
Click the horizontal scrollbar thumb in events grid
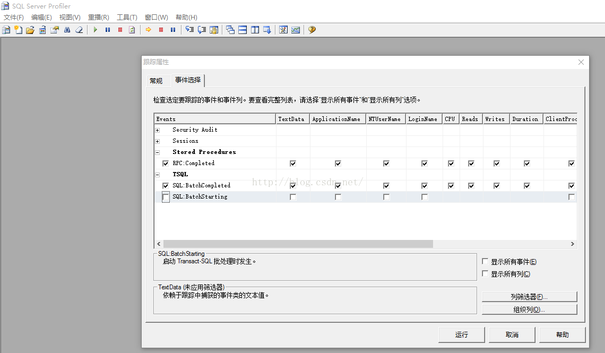(x=298, y=244)
